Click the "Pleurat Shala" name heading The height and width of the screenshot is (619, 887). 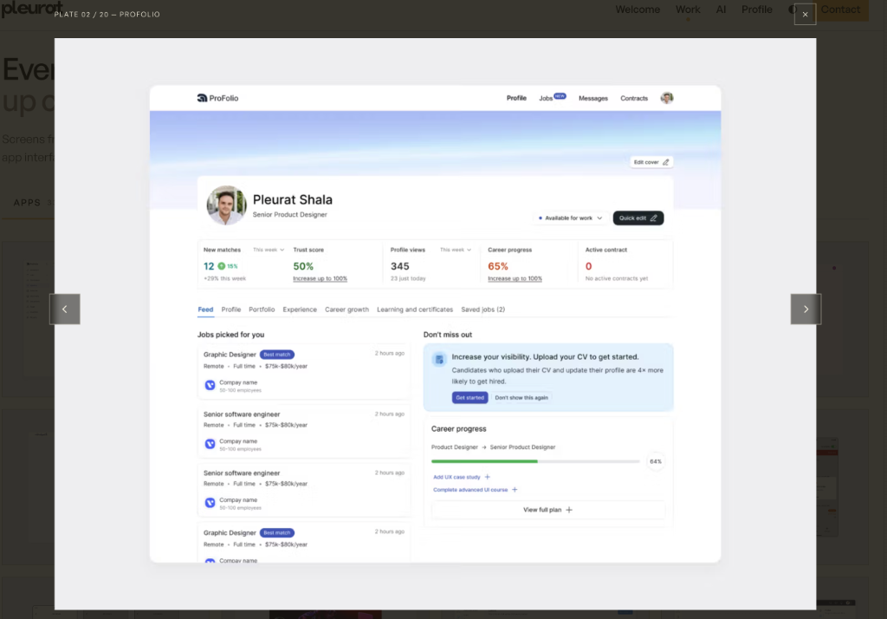pos(293,200)
